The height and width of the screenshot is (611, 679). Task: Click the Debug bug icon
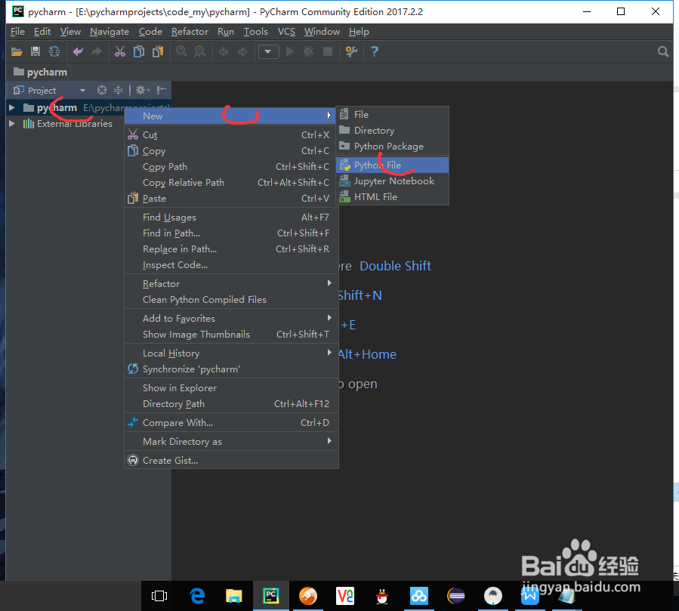click(x=309, y=52)
